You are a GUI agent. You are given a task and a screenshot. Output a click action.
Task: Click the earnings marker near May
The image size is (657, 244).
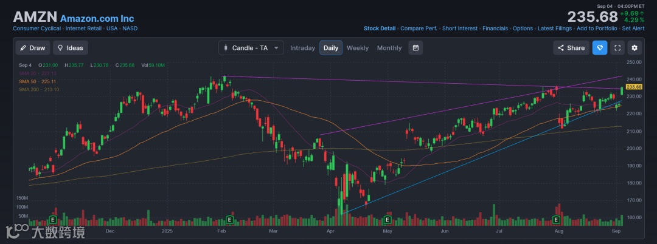point(388,219)
